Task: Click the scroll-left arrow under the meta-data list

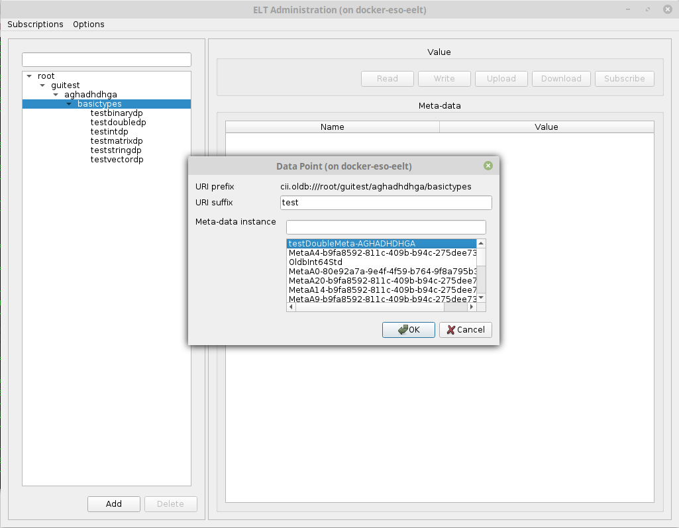Action: tap(291, 307)
